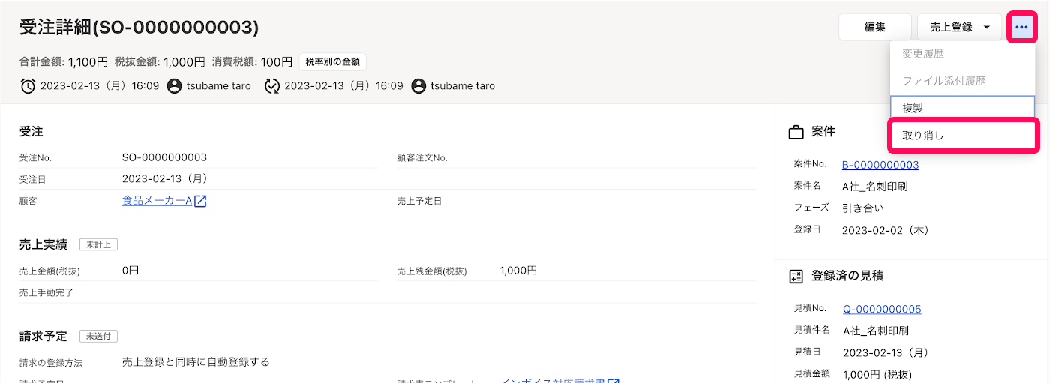Open the three-dots more options menu

coord(1021,27)
